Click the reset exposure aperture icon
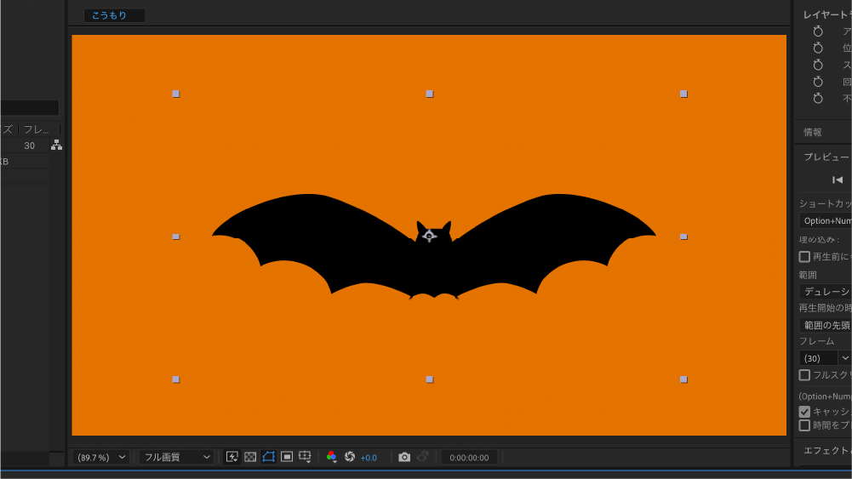The image size is (852, 479). coord(350,457)
